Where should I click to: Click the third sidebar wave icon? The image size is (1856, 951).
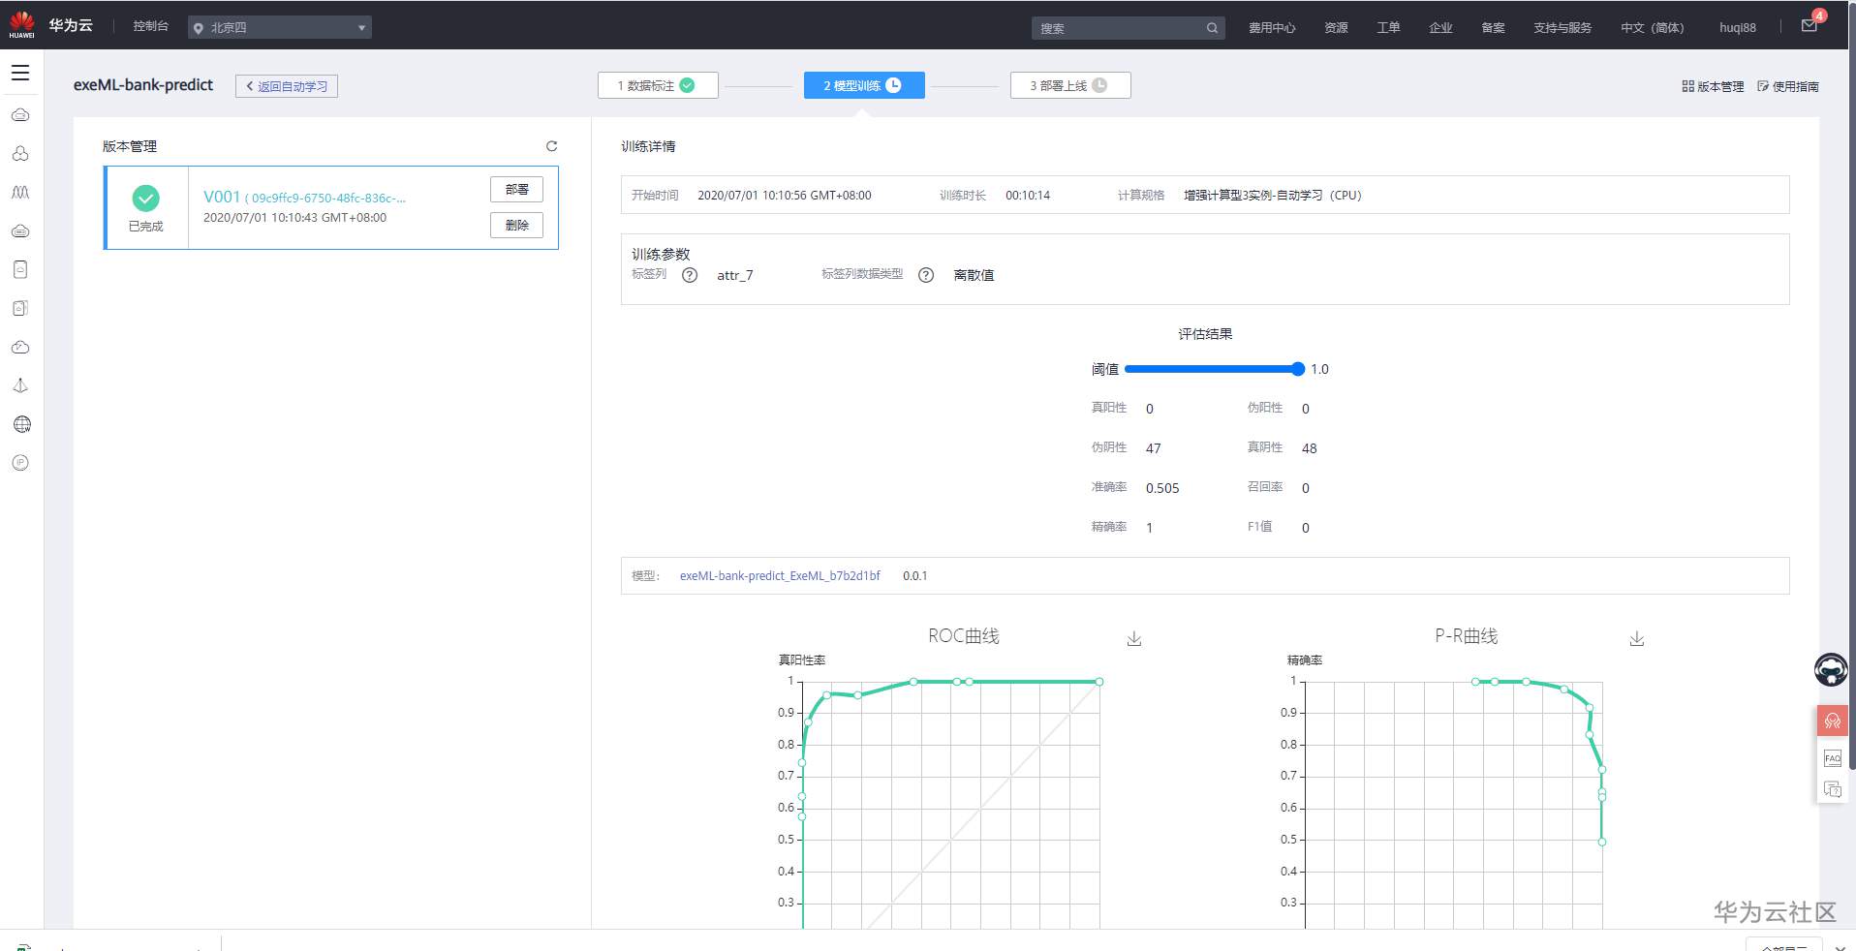(x=20, y=193)
